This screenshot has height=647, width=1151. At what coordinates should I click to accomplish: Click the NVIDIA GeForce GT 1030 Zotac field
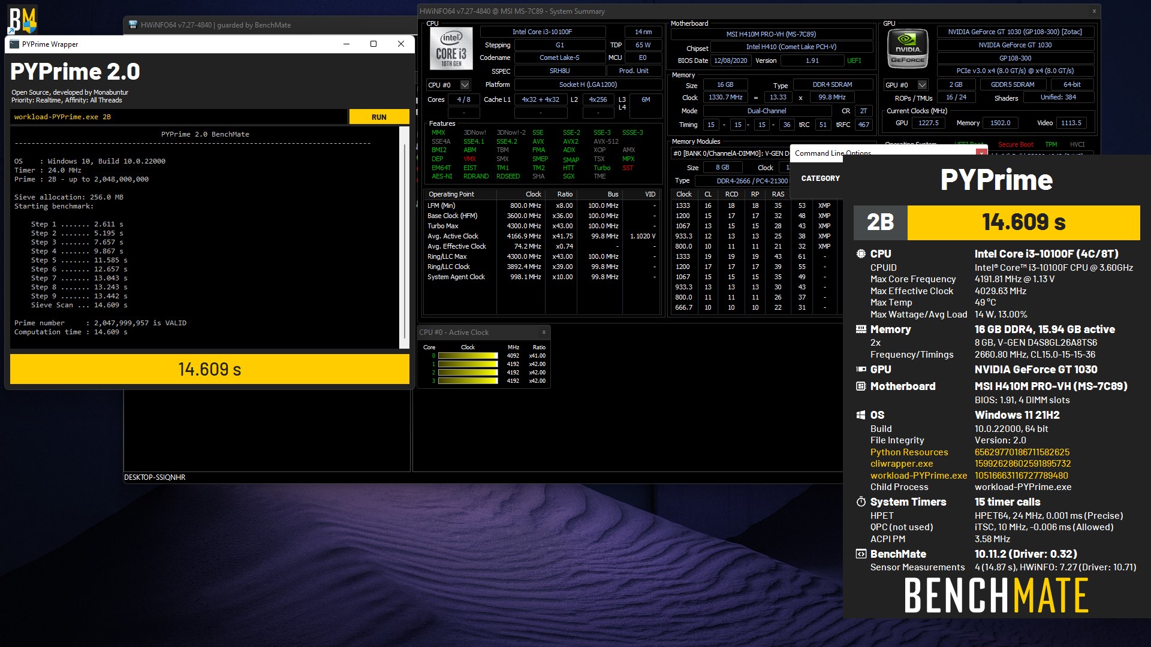1015,32
